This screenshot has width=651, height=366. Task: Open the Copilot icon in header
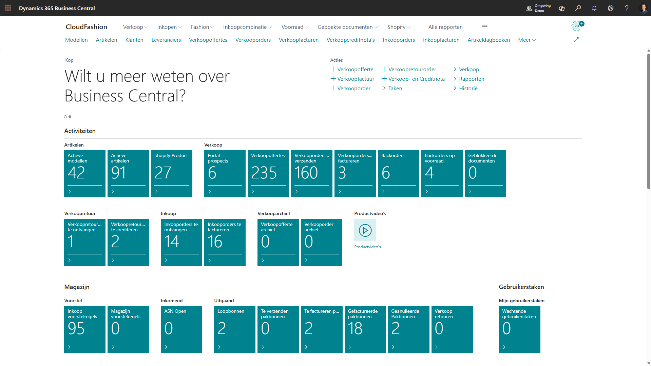pyautogui.click(x=562, y=8)
